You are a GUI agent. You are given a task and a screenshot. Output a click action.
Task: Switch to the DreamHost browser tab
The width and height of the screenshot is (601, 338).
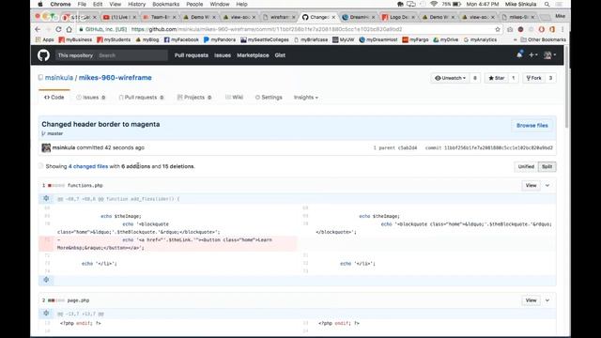point(359,17)
